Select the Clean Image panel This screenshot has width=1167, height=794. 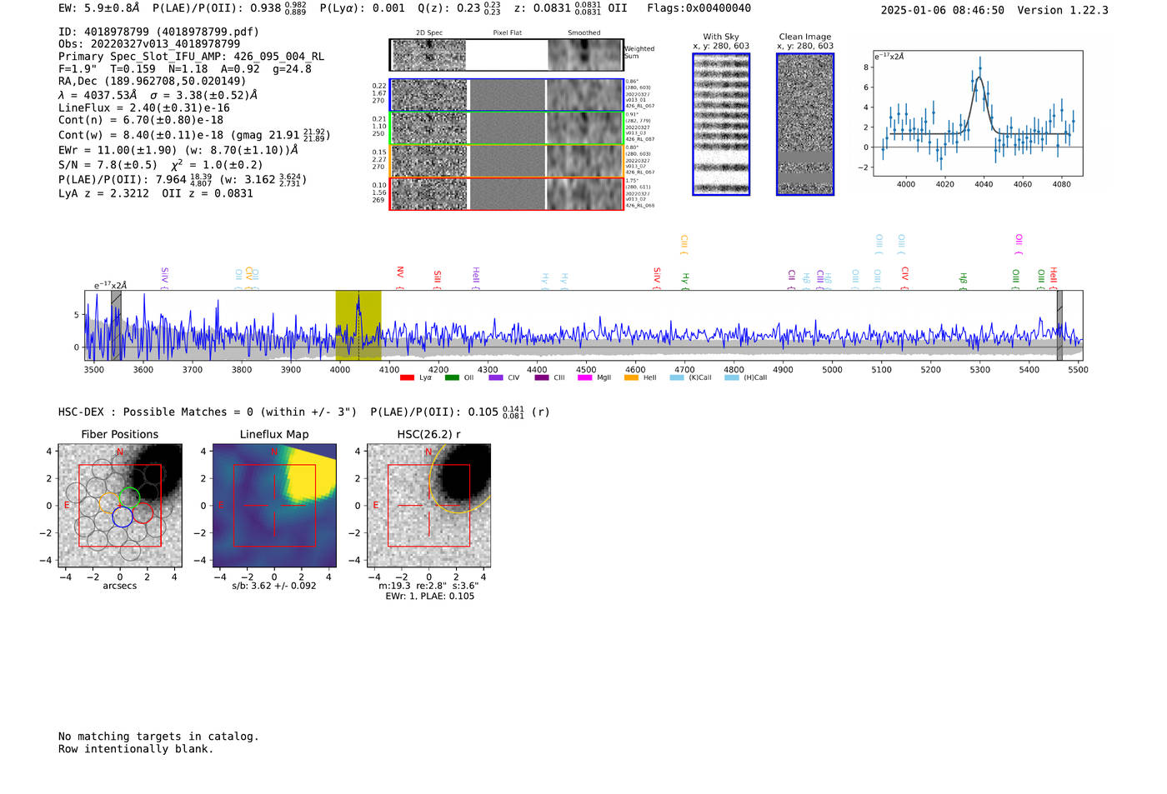(805, 124)
